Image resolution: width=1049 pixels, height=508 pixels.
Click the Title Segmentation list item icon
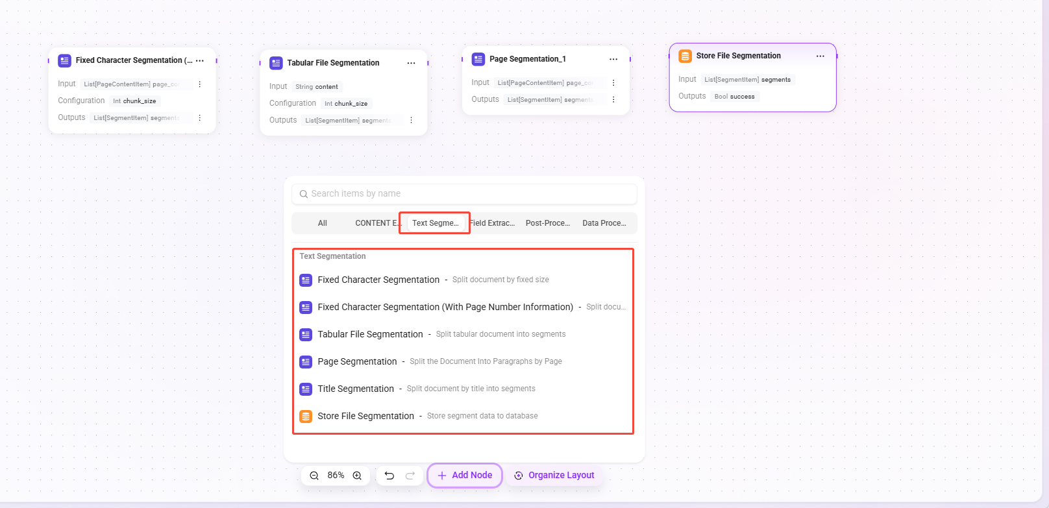click(x=306, y=389)
